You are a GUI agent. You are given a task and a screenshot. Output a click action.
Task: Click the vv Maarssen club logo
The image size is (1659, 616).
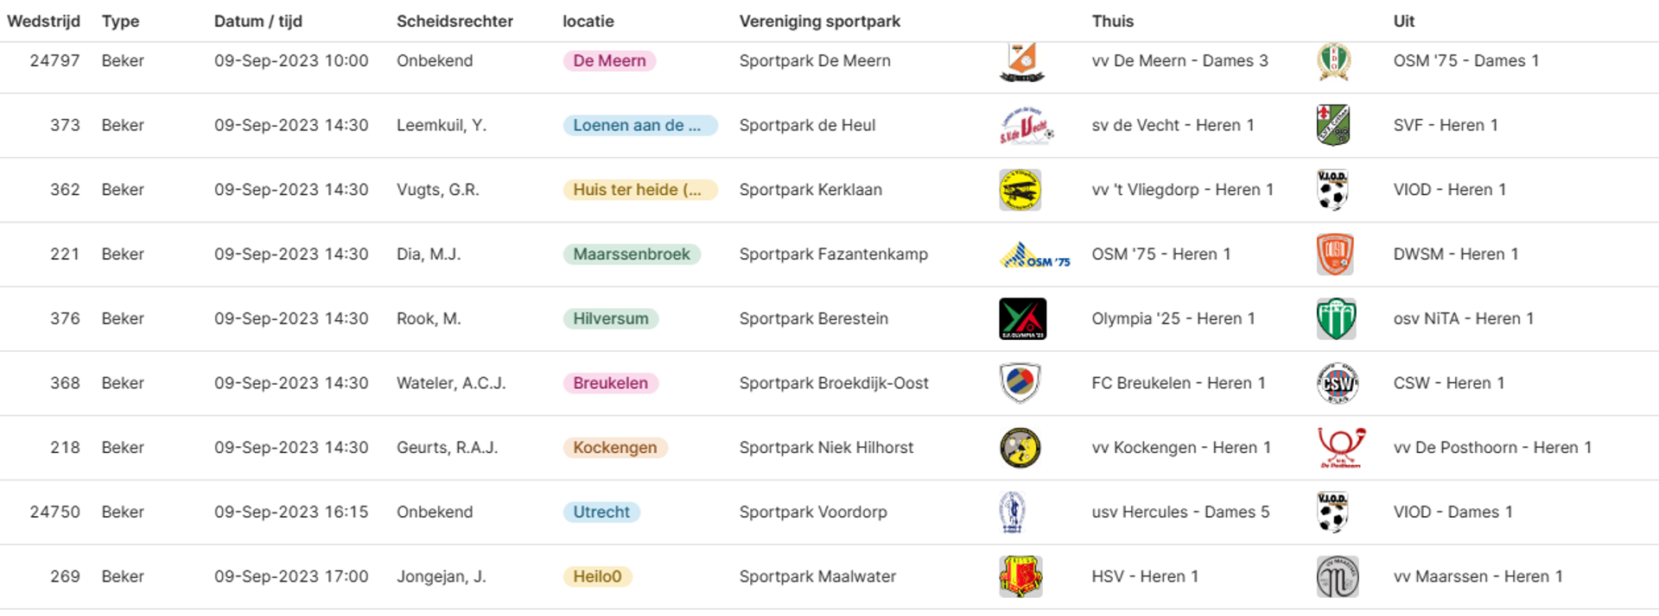coord(1337,576)
